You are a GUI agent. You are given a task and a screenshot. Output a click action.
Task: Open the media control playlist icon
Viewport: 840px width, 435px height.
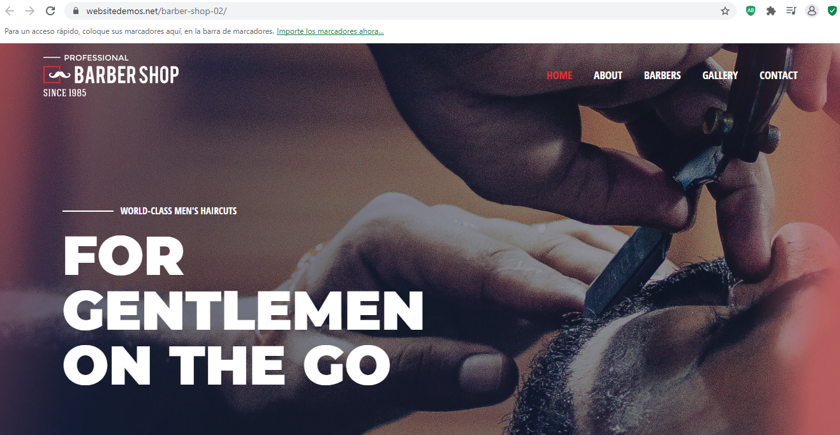(792, 11)
